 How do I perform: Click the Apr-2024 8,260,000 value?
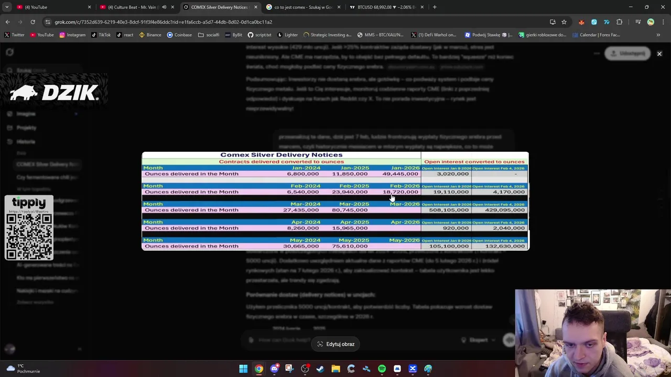303,228
